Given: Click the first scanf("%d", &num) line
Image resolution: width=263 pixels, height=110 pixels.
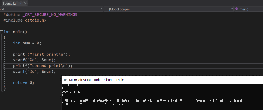Looking at the screenshot, I should click(x=34, y=60).
